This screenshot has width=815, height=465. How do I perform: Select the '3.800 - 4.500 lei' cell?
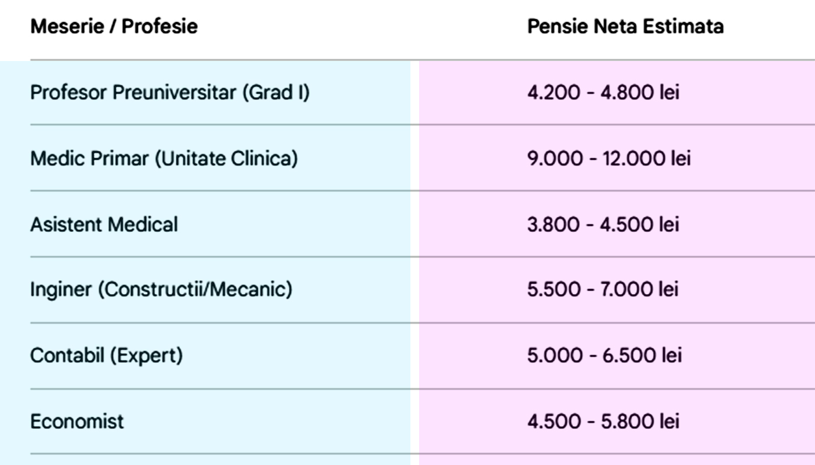pyautogui.click(x=603, y=224)
